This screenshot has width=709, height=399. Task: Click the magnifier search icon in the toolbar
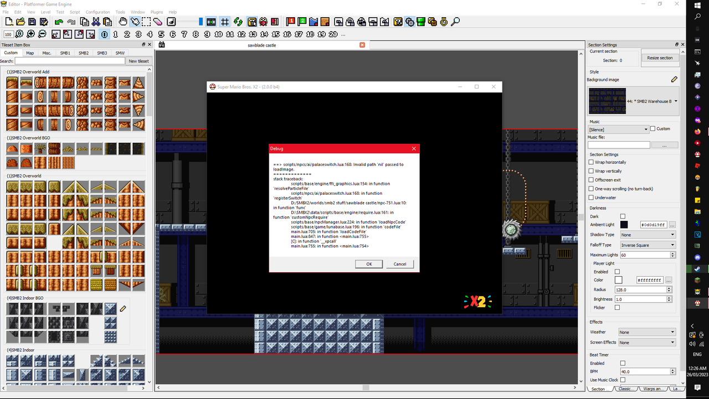click(x=455, y=22)
